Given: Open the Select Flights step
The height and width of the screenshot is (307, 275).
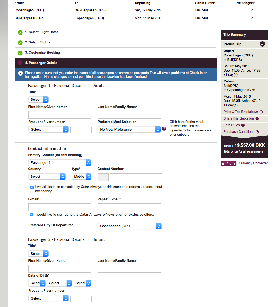Looking at the screenshot, I should (40, 42).
